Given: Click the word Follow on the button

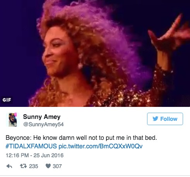Looking at the screenshot, I should click(x=169, y=119).
